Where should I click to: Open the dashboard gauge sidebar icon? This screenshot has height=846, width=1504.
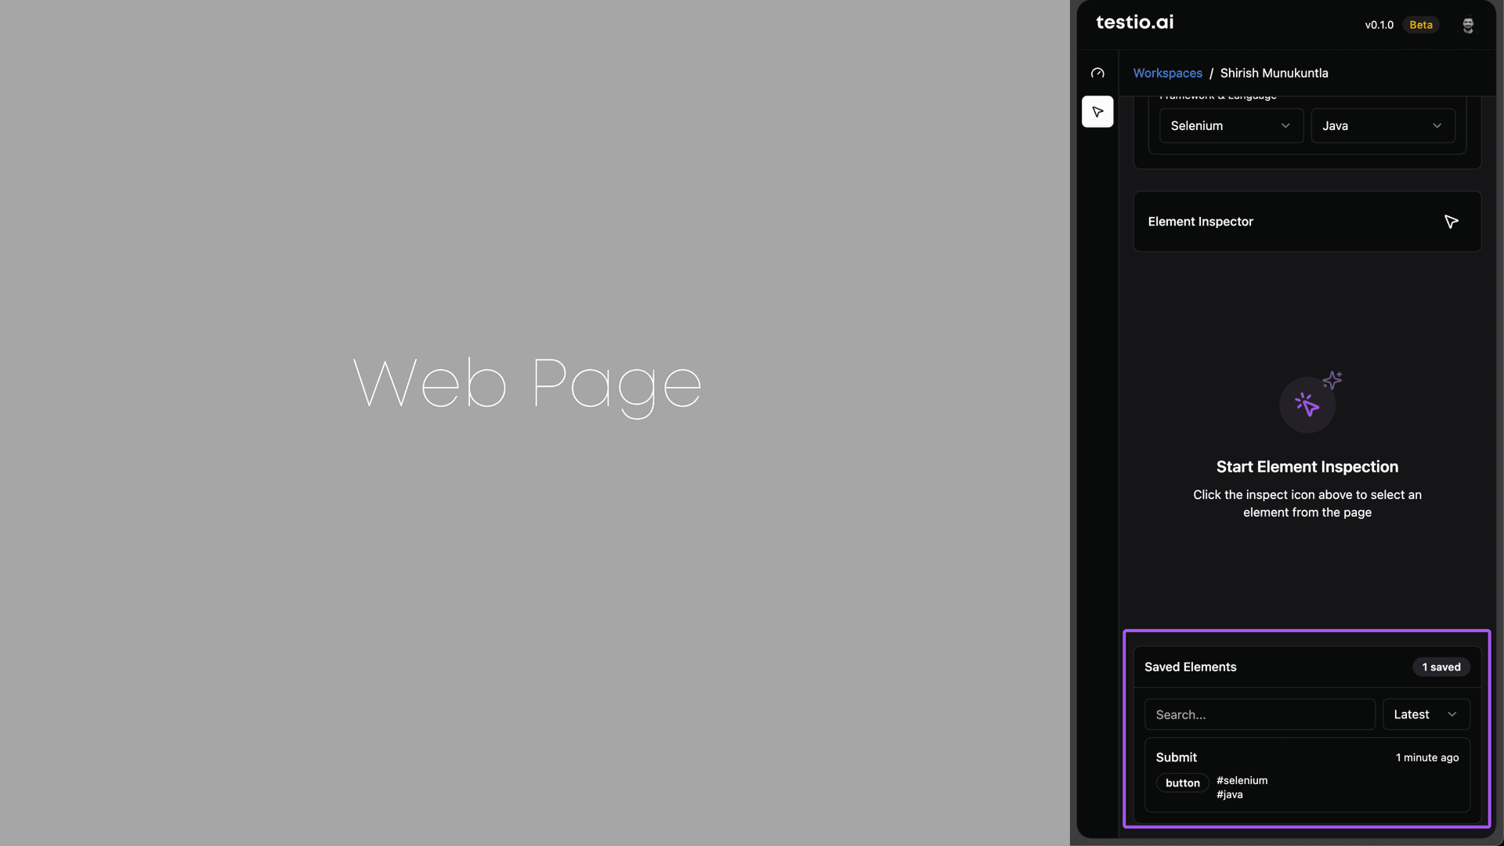click(1097, 73)
